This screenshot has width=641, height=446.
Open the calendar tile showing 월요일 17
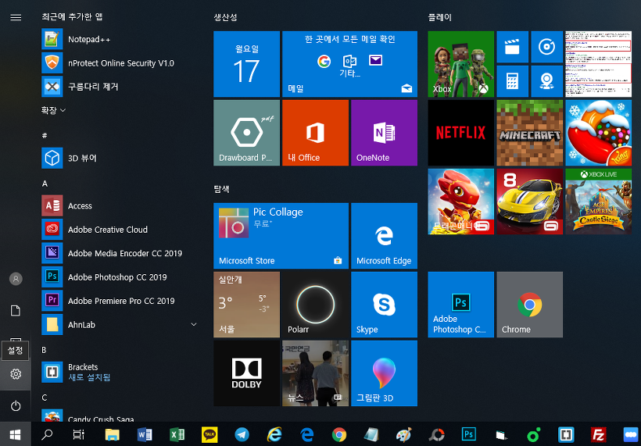pos(246,64)
